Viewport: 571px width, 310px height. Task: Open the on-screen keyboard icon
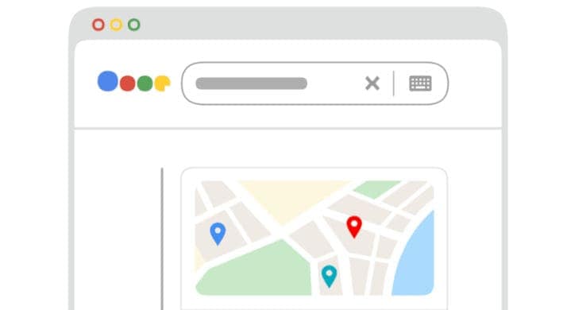click(420, 83)
